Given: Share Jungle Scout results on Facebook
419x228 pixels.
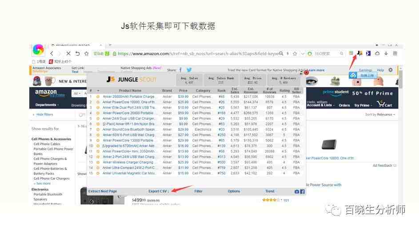Looking at the screenshot, I should [302, 192].
